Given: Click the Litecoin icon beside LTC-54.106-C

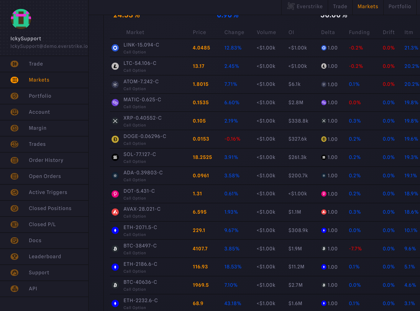Looking at the screenshot, I should 115,66.
